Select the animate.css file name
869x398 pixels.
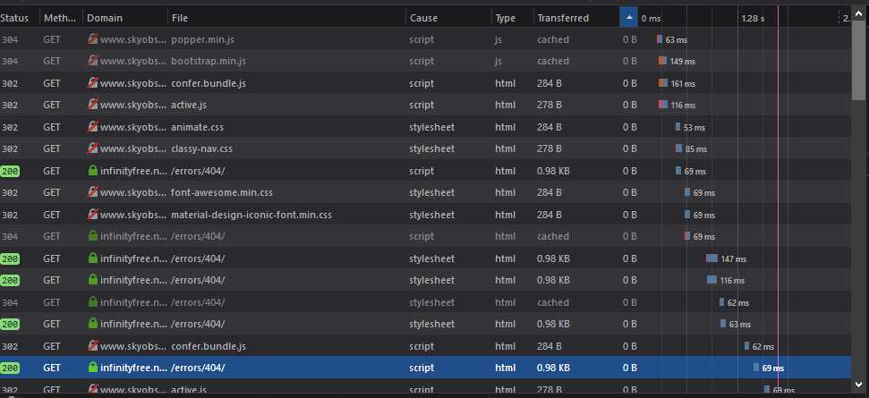[197, 127]
